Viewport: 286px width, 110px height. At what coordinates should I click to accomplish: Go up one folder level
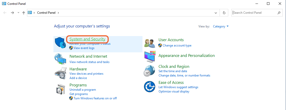coord(24,13)
